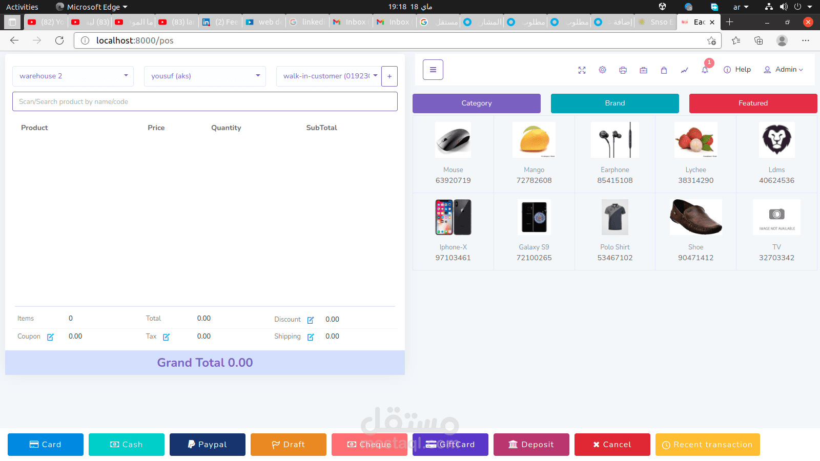Focus the Scan/Search product field
The height and width of the screenshot is (461, 820).
click(x=205, y=101)
